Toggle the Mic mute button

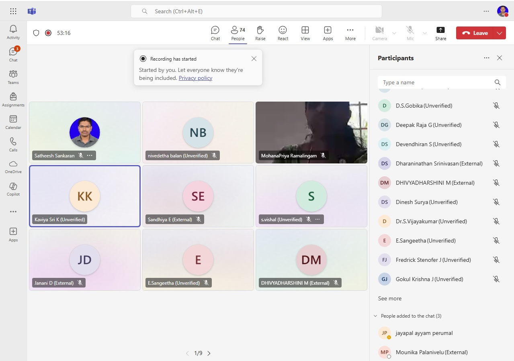tap(410, 33)
